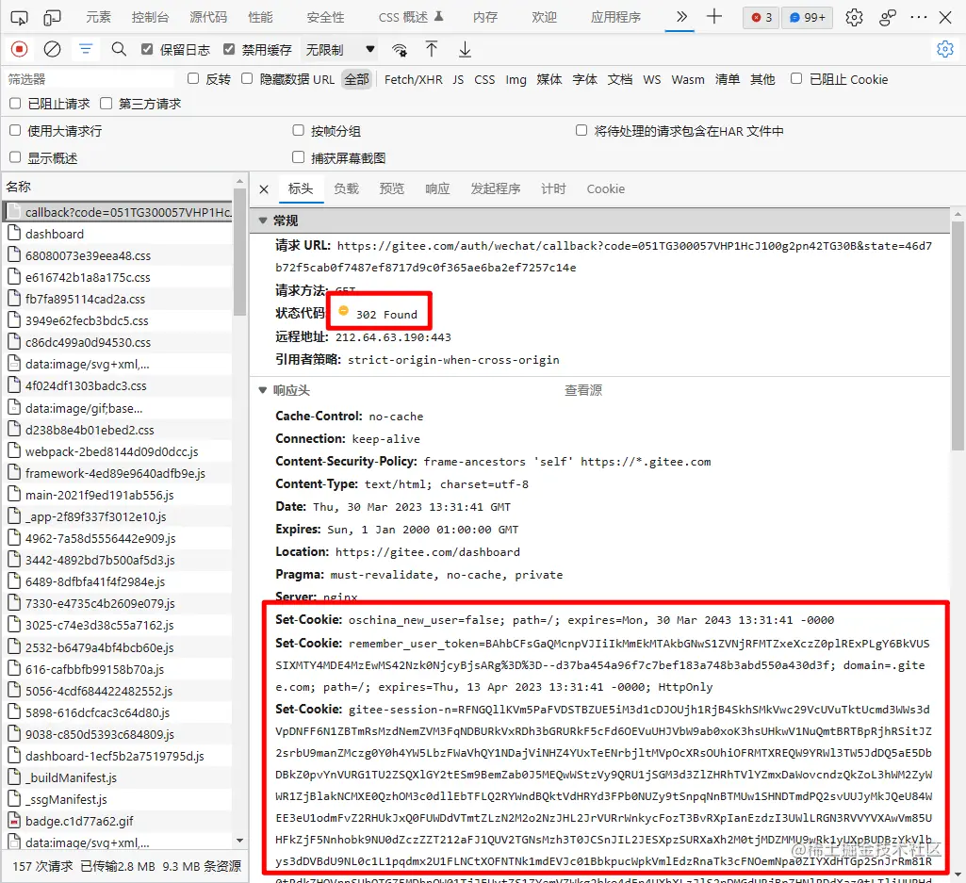966x883 pixels.
Task: Switch to Cookie details tab
Action: [x=606, y=188]
